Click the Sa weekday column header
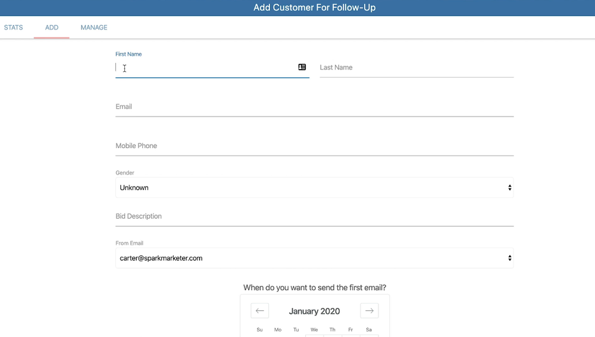The width and height of the screenshot is (595, 337). pyautogui.click(x=369, y=330)
